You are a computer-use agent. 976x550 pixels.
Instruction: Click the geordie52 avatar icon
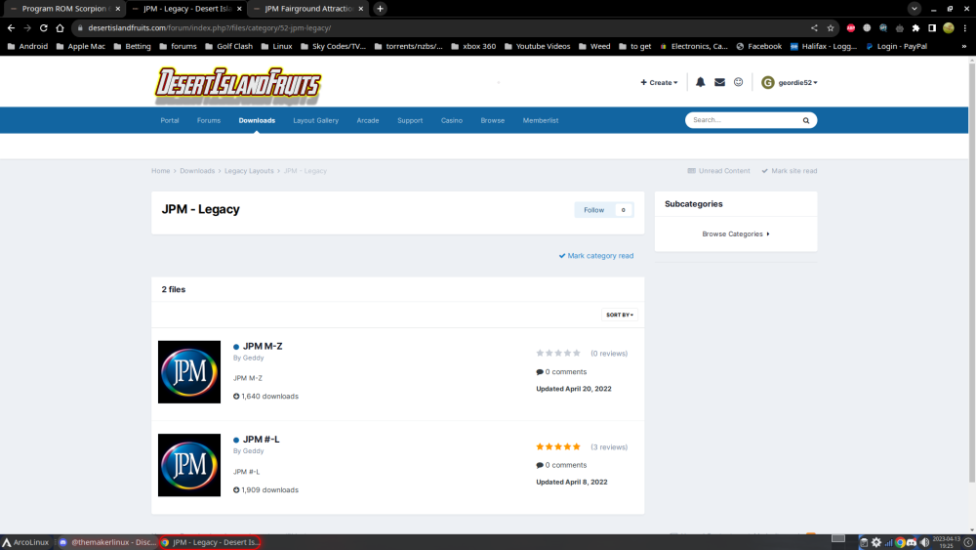[767, 82]
